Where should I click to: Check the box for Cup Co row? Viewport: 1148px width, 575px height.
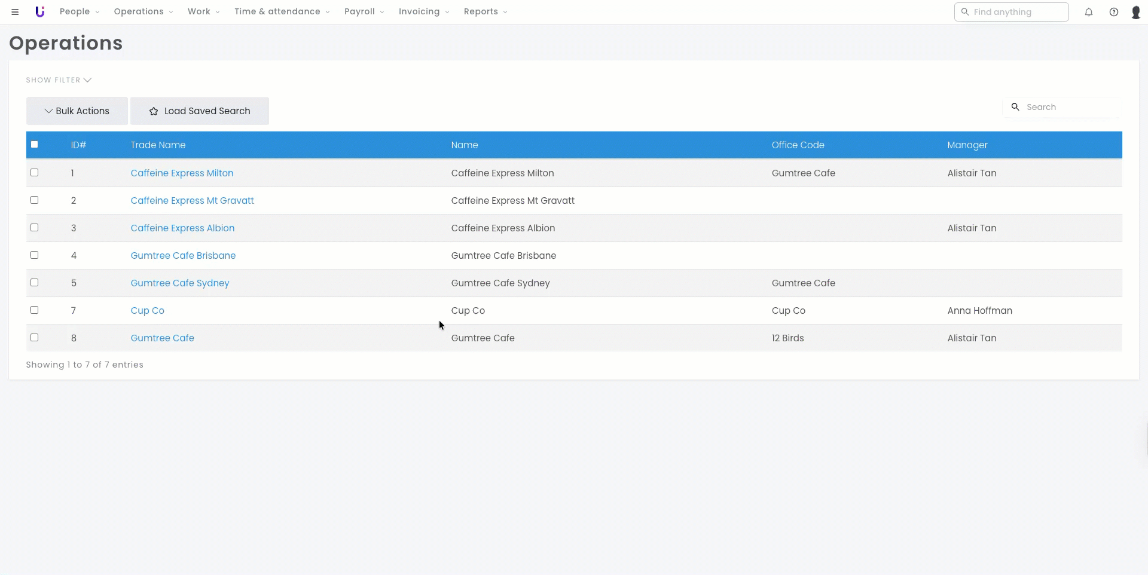click(35, 310)
